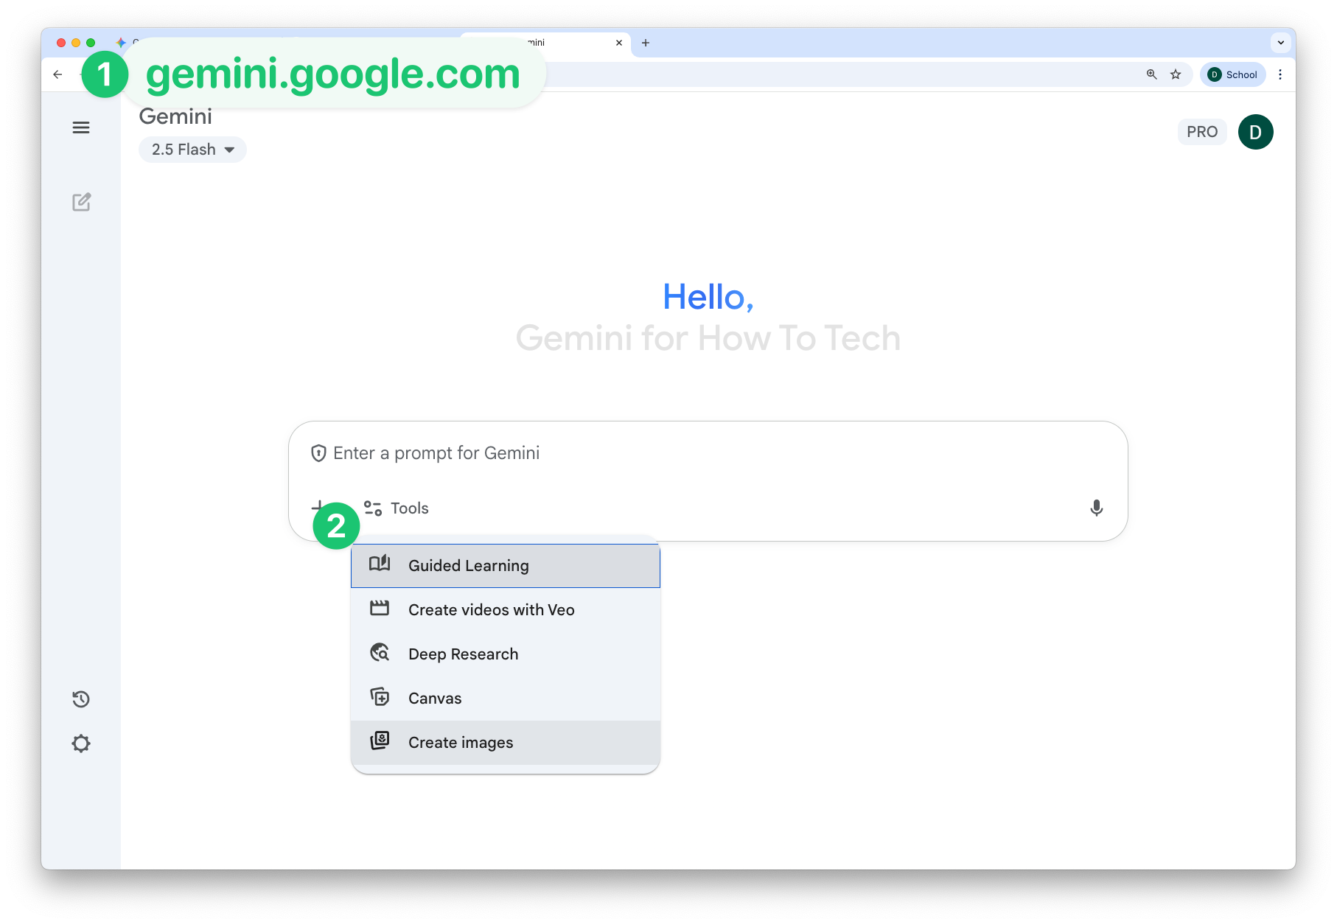Open the School Chrome profile
This screenshot has width=1337, height=924.
tap(1232, 74)
